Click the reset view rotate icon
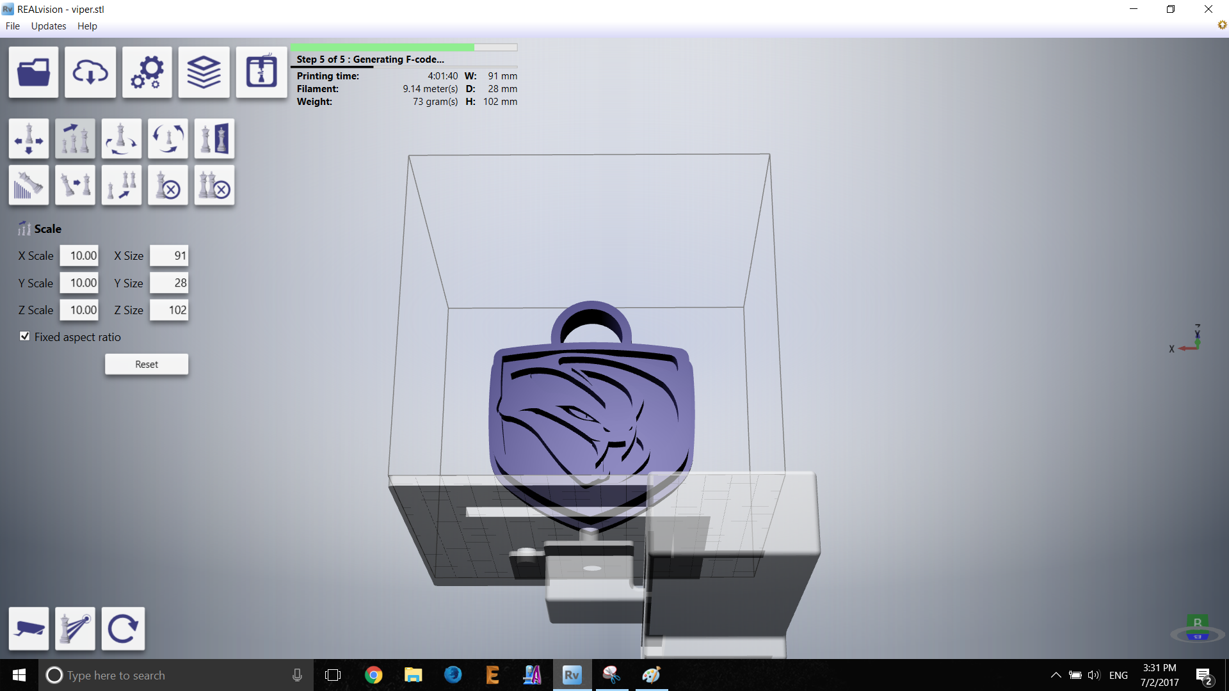The width and height of the screenshot is (1229, 691). [123, 628]
